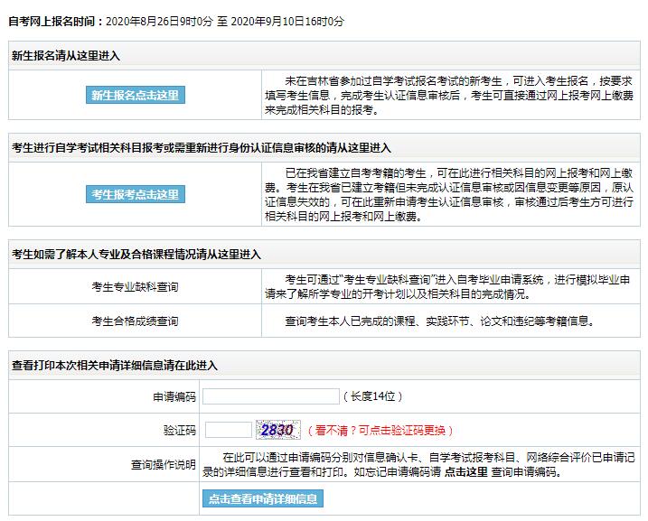This screenshot has height=521, width=648.
Task: Focus the 验证码 input field
Action: coord(228,430)
